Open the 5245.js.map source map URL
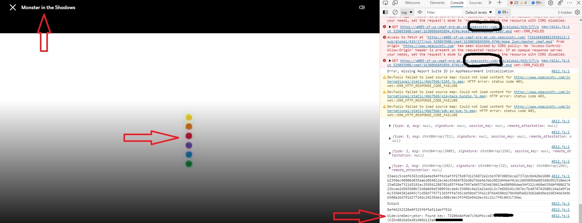Image resolution: width=582 pixels, height=223 pixels. [x=479, y=79]
